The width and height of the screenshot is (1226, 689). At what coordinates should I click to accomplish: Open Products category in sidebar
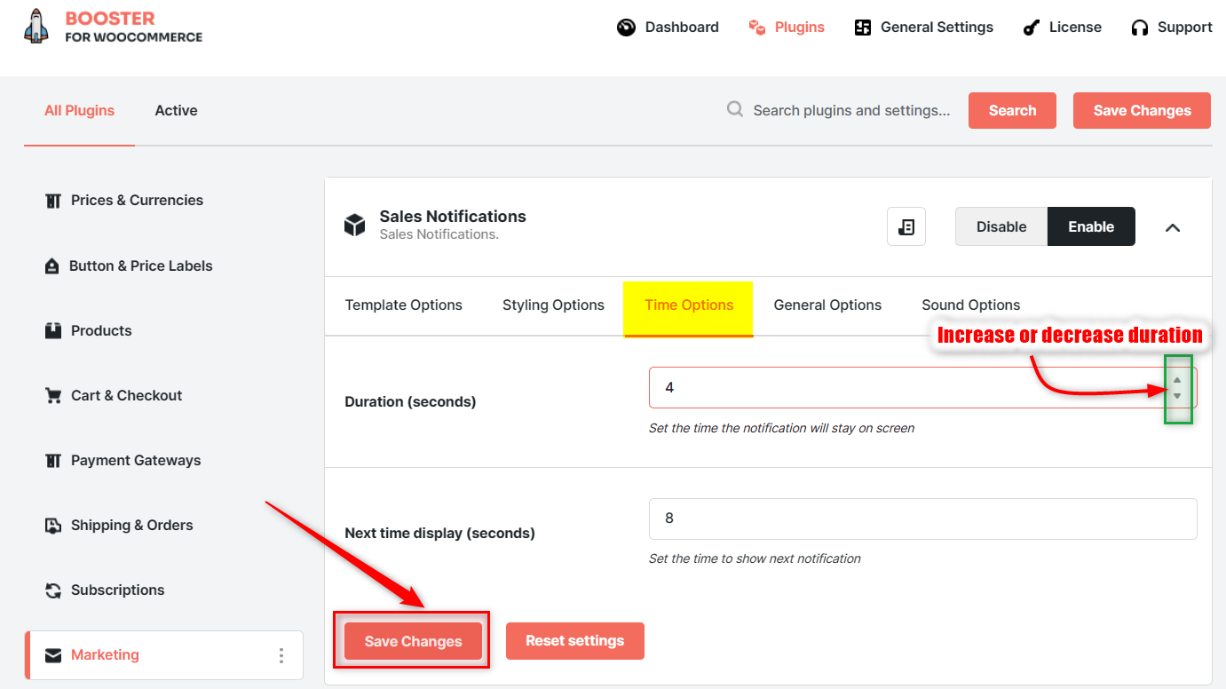[101, 331]
